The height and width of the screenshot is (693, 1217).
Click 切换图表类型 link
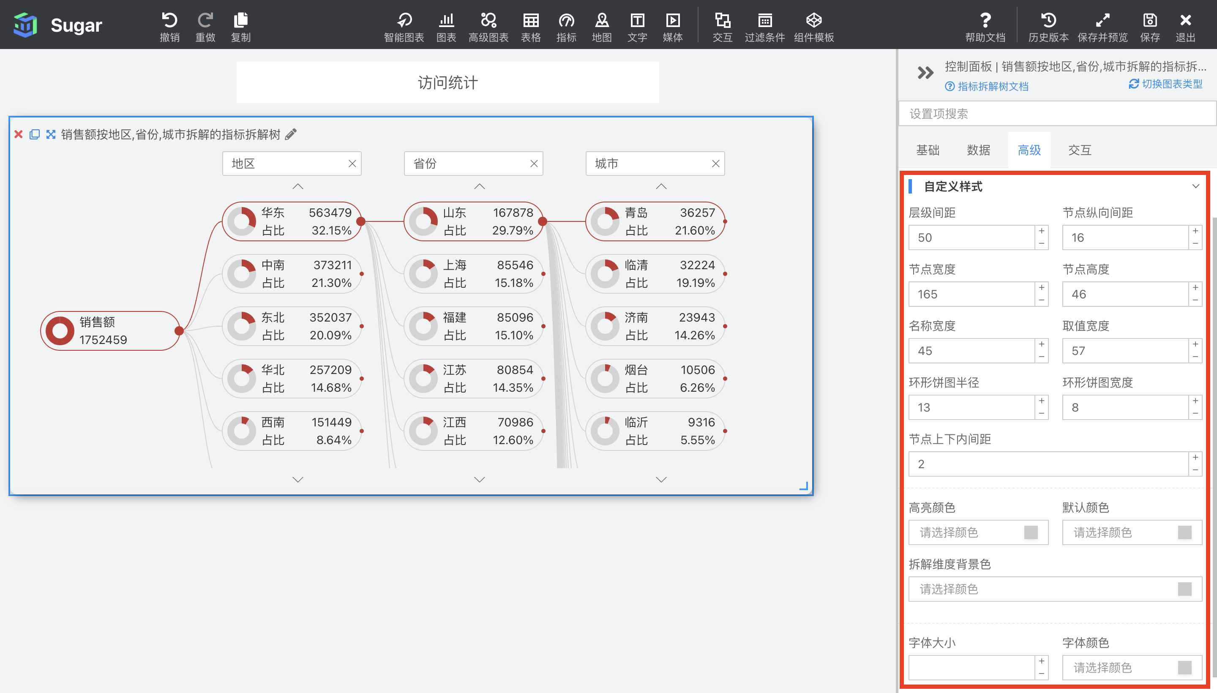1165,84
